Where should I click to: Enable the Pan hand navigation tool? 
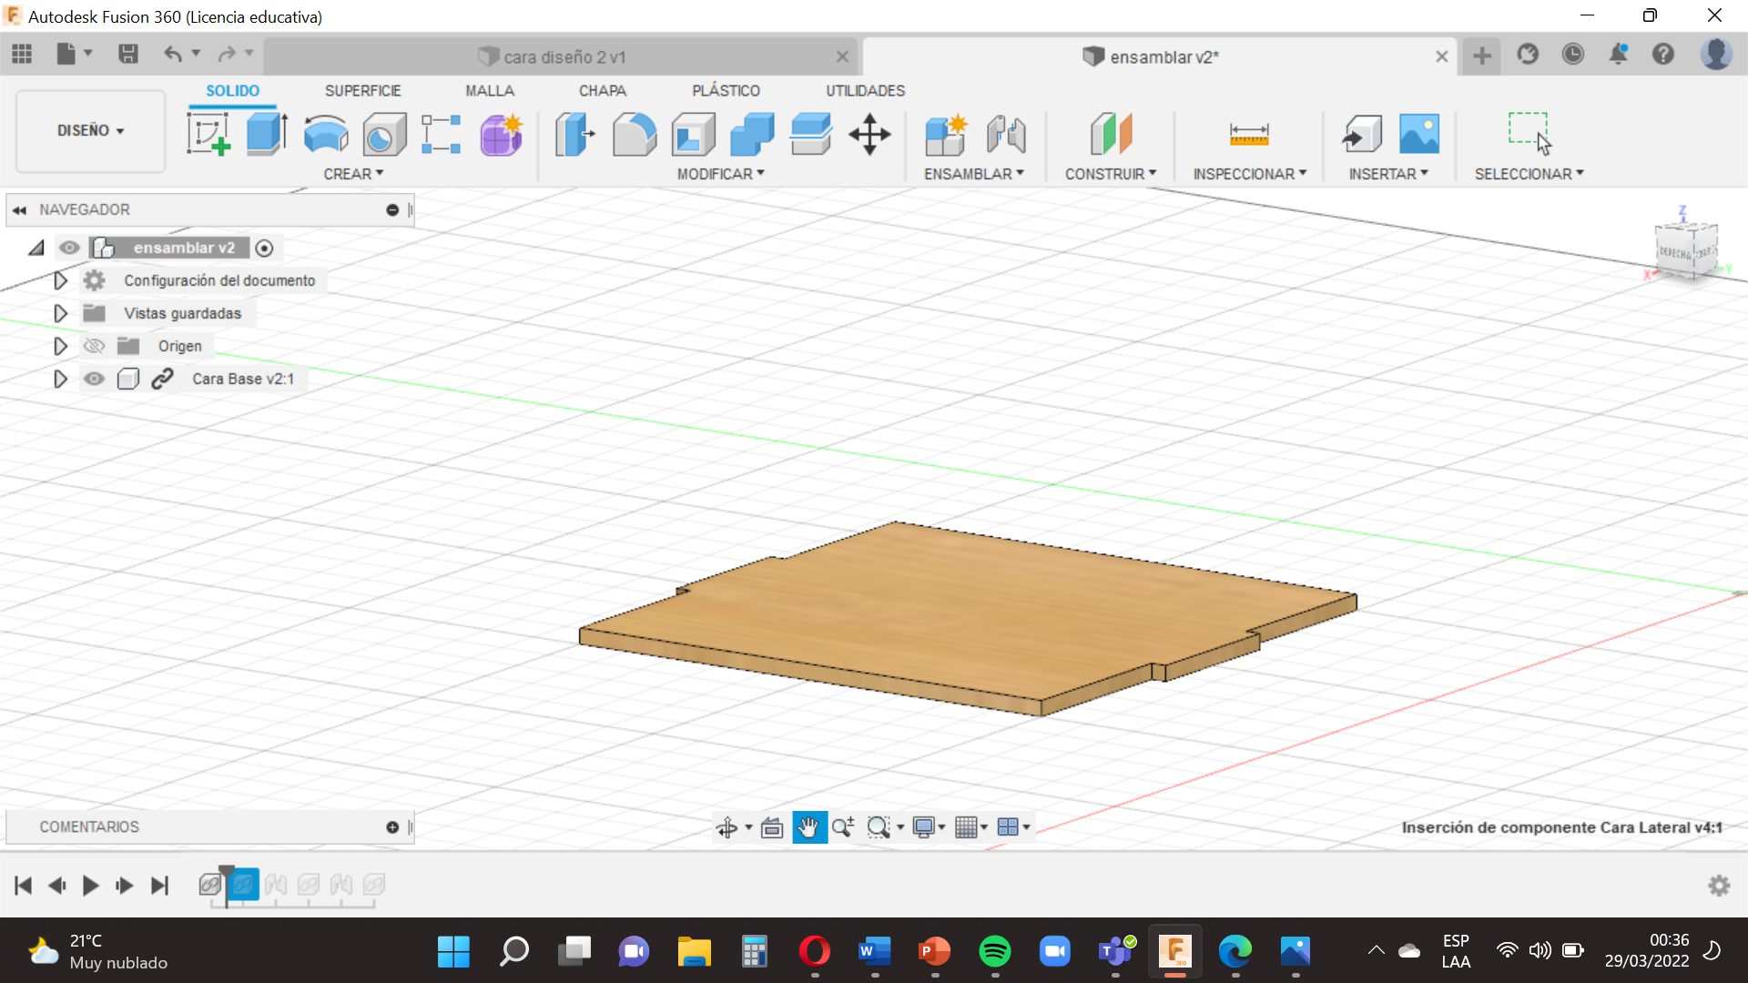point(808,827)
